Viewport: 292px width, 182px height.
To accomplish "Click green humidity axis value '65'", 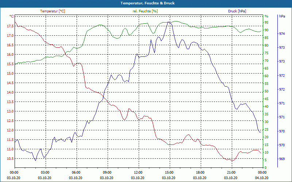I will pyautogui.click(x=266, y=68).
